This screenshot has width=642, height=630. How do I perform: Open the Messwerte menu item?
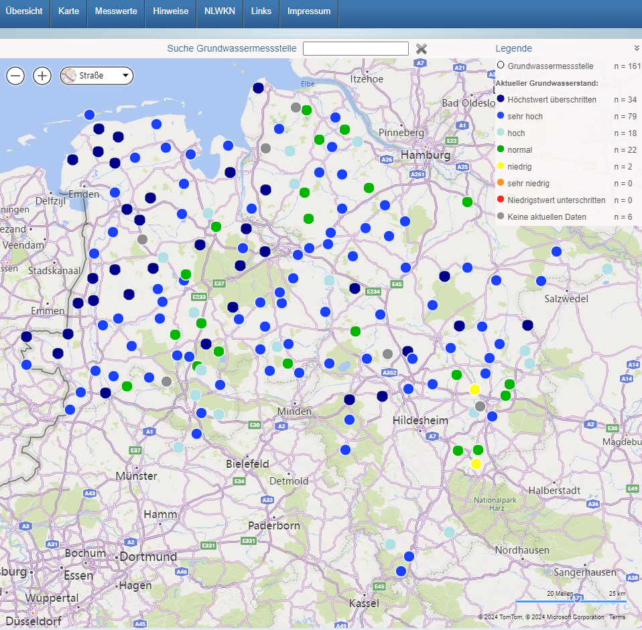click(x=116, y=11)
